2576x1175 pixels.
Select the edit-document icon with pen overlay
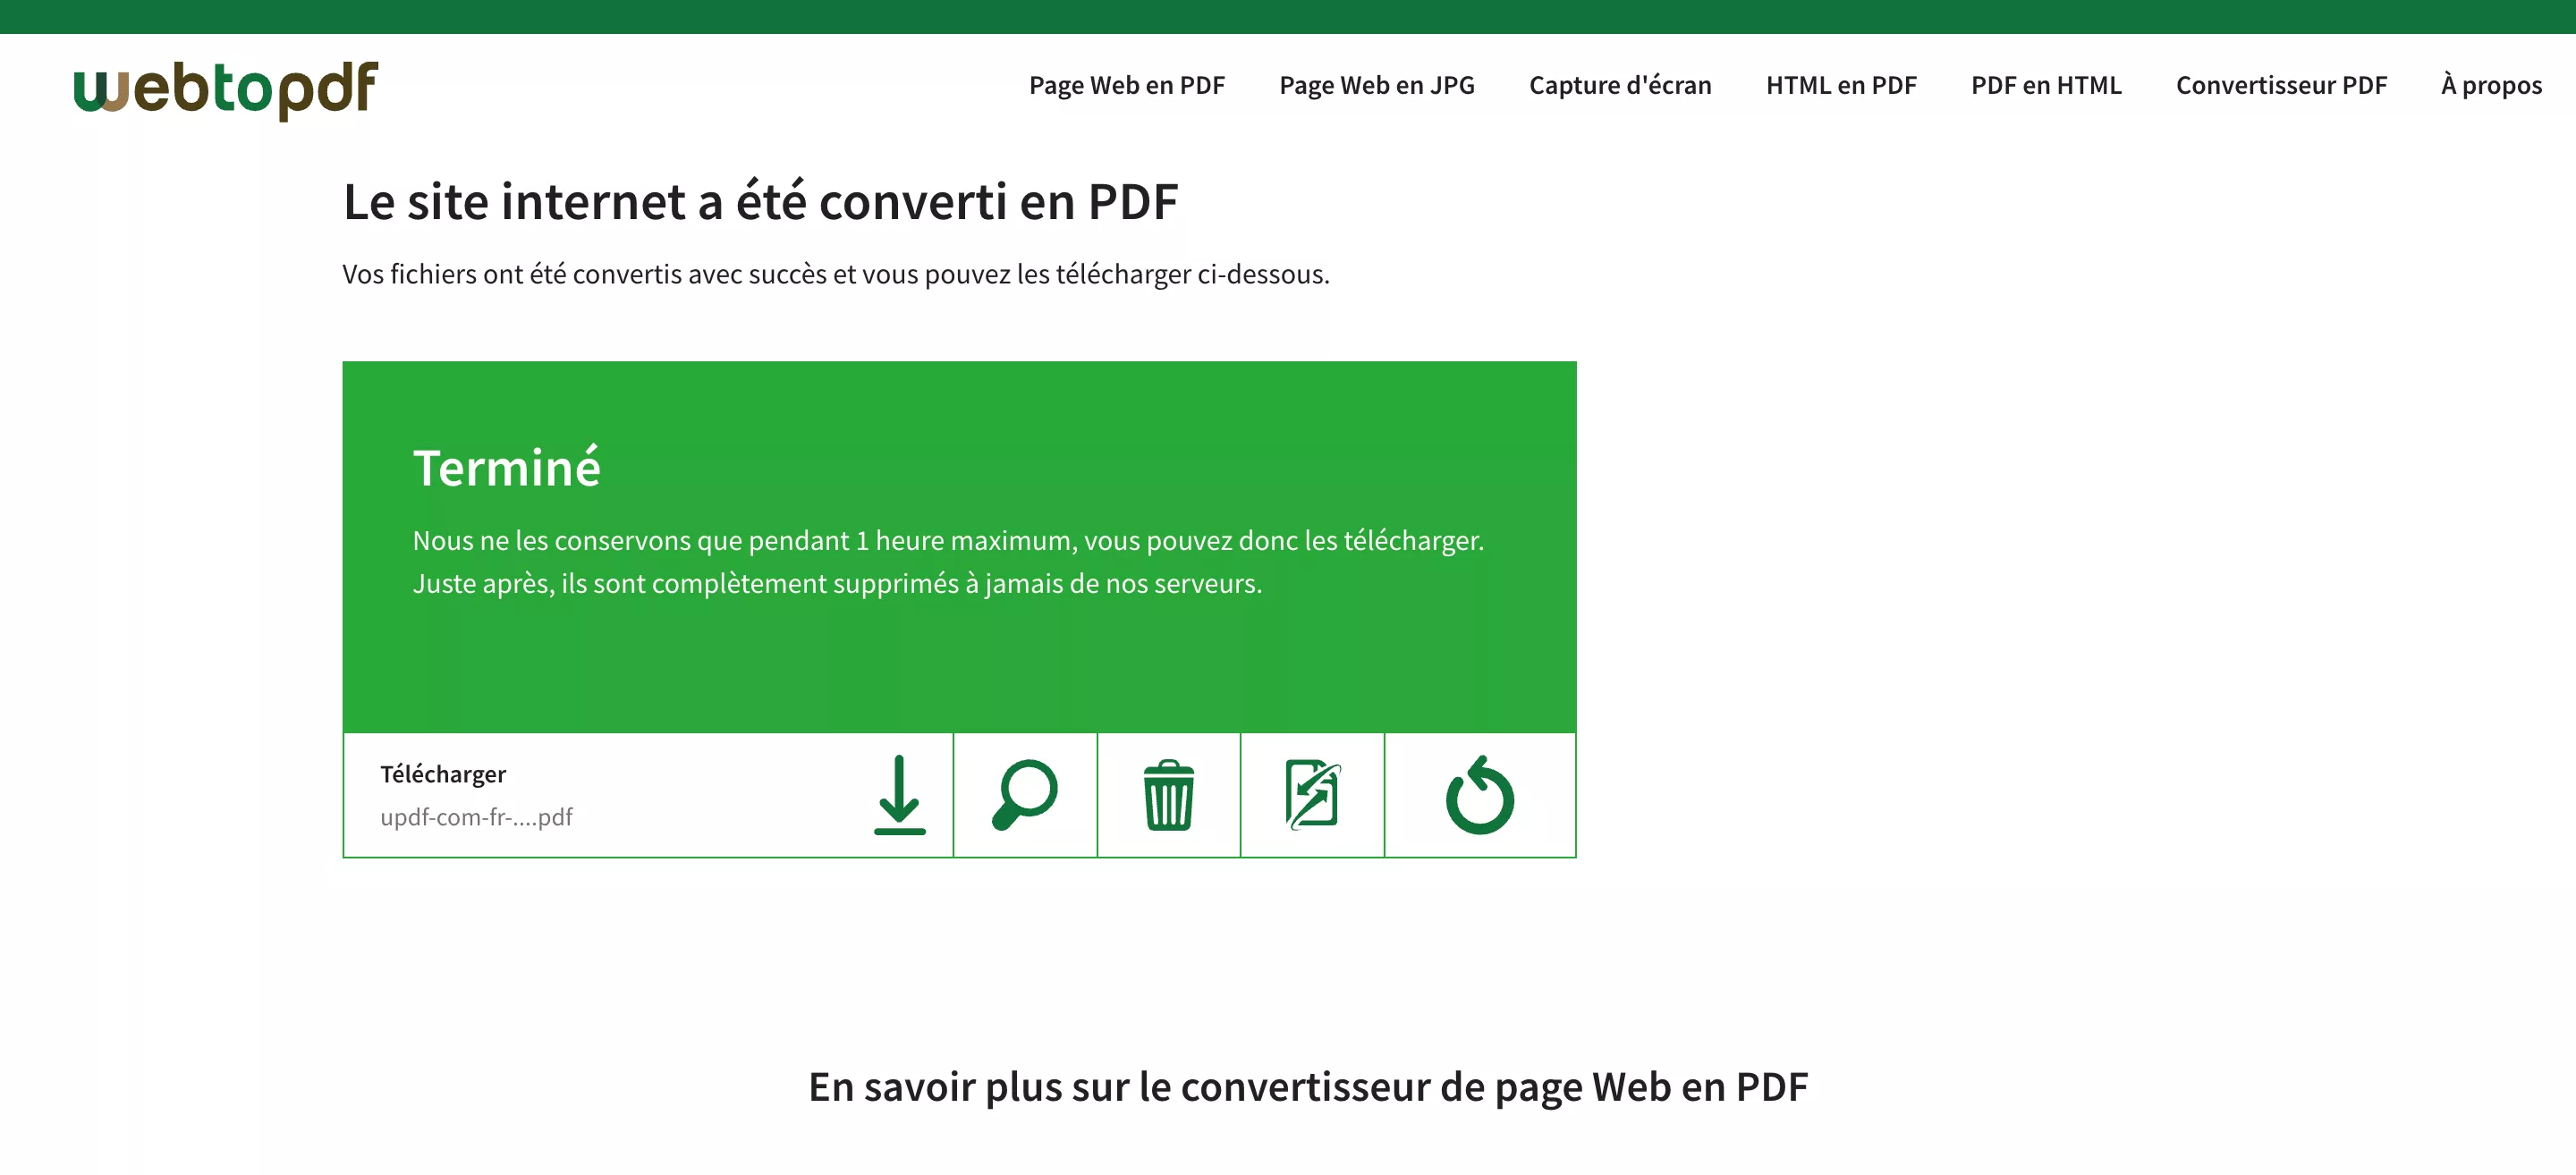1311,795
